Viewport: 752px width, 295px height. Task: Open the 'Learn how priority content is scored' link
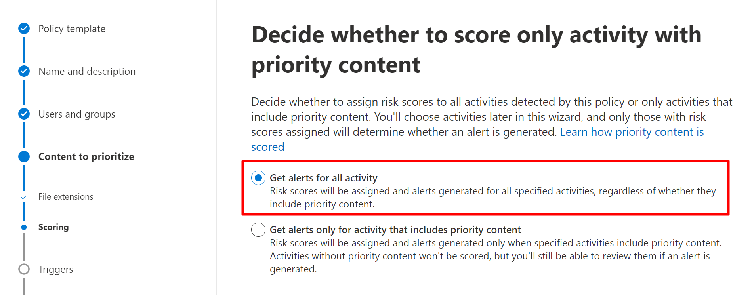click(632, 132)
